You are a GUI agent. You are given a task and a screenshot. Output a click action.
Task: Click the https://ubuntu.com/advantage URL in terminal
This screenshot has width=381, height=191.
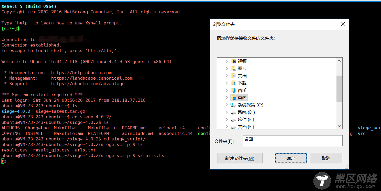pos(88,84)
